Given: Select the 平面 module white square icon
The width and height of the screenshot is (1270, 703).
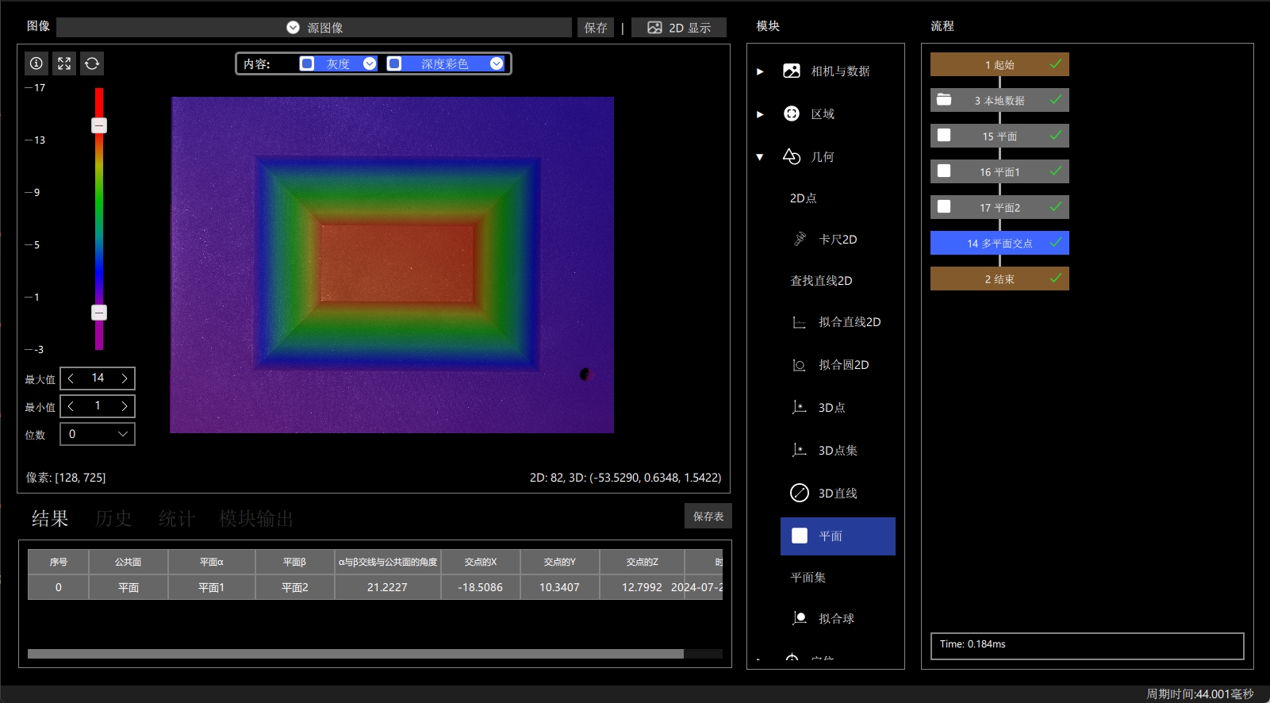Looking at the screenshot, I should 800,536.
